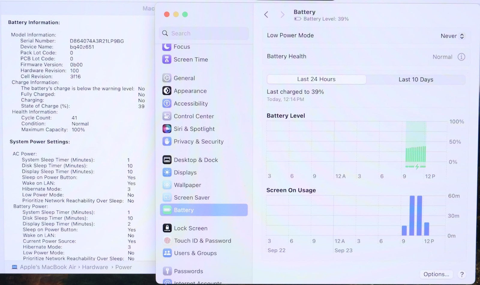The width and height of the screenshot is (480, 285).
Task: Select Lock Screen in sidebar
Action: pos(190,228)
